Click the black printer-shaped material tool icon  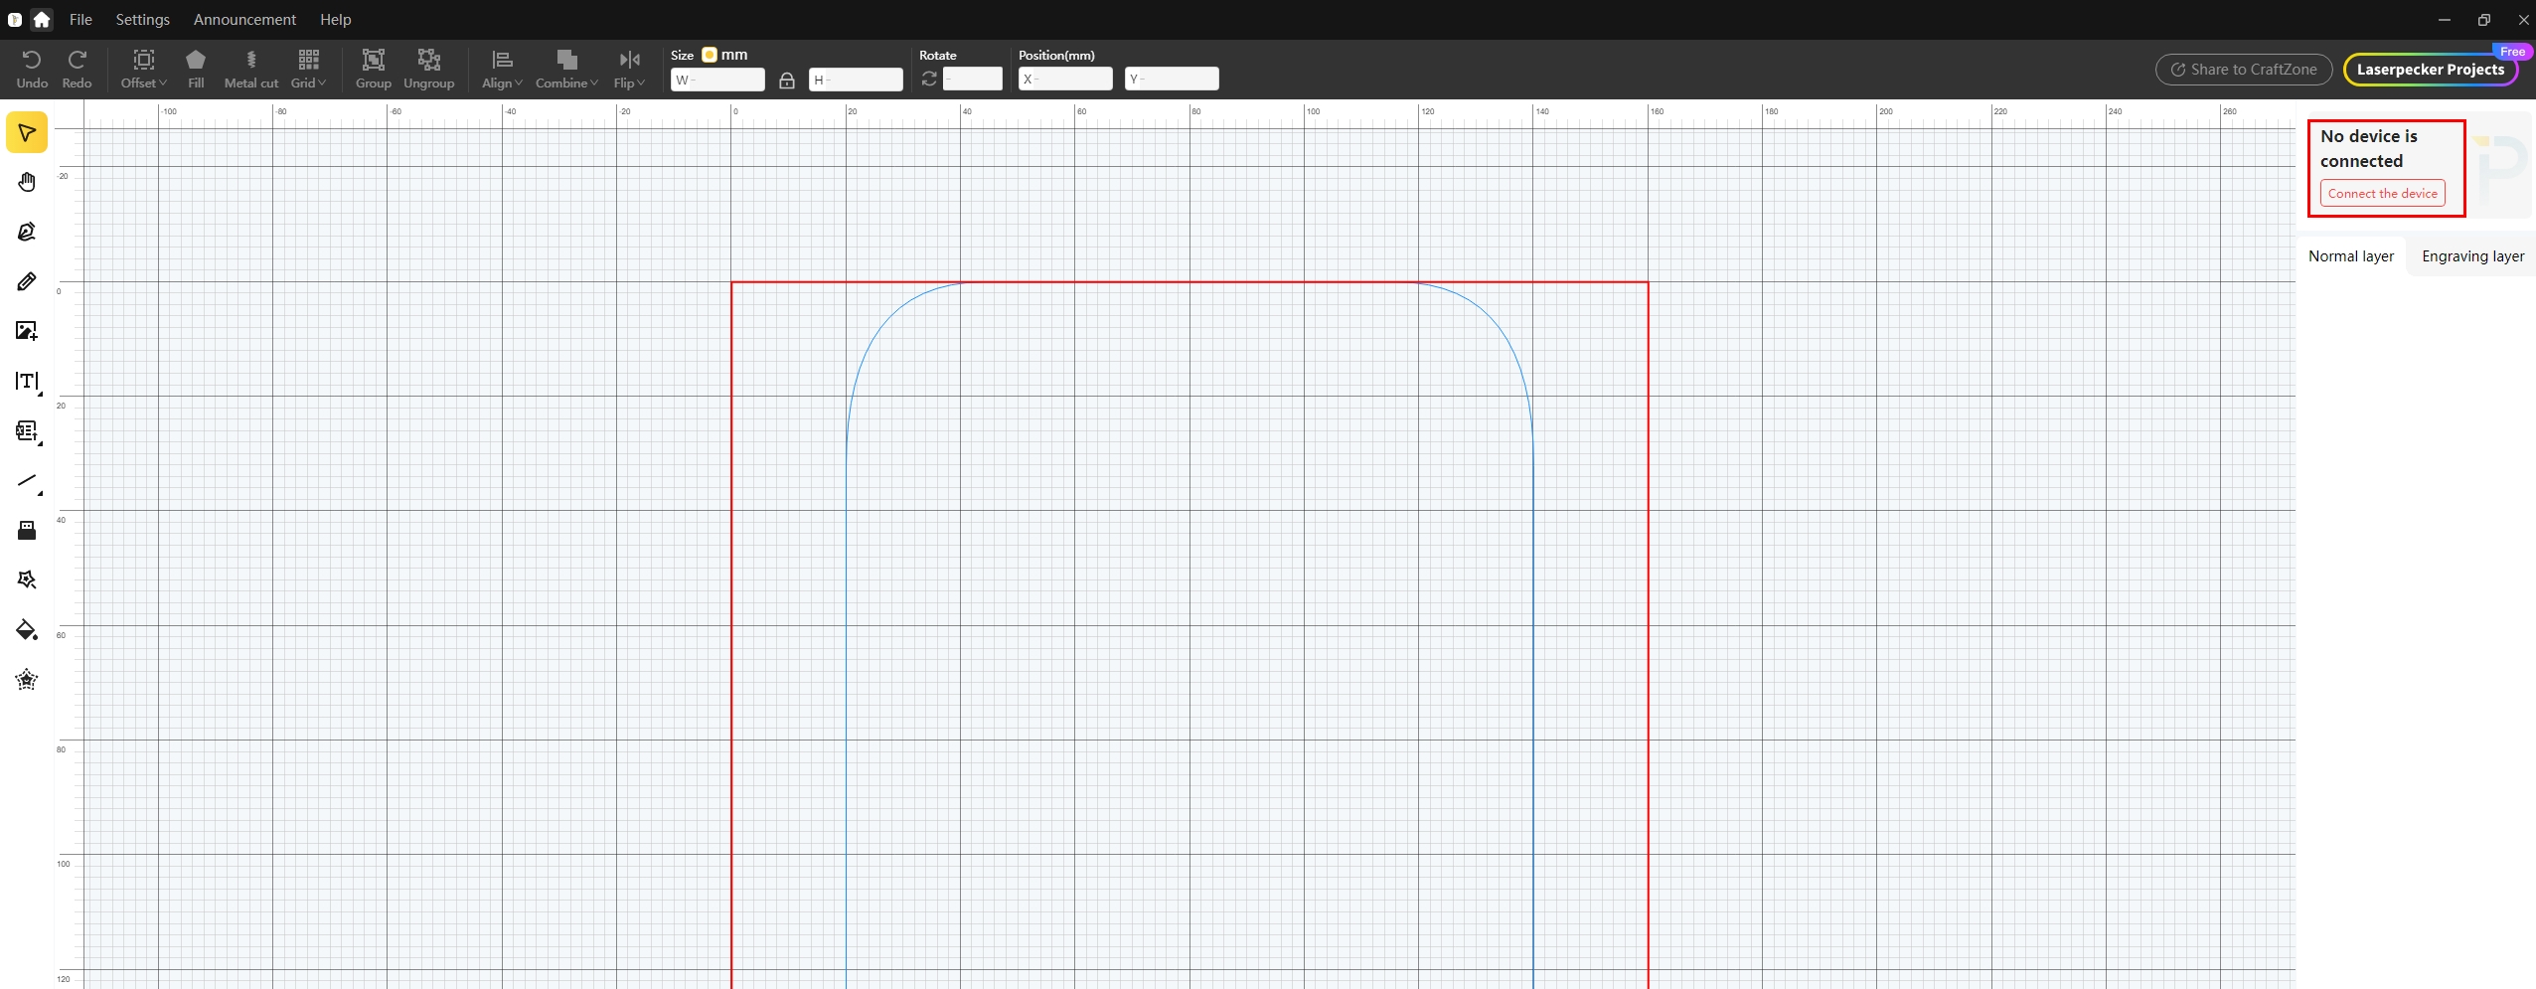[x=27, y=531]
